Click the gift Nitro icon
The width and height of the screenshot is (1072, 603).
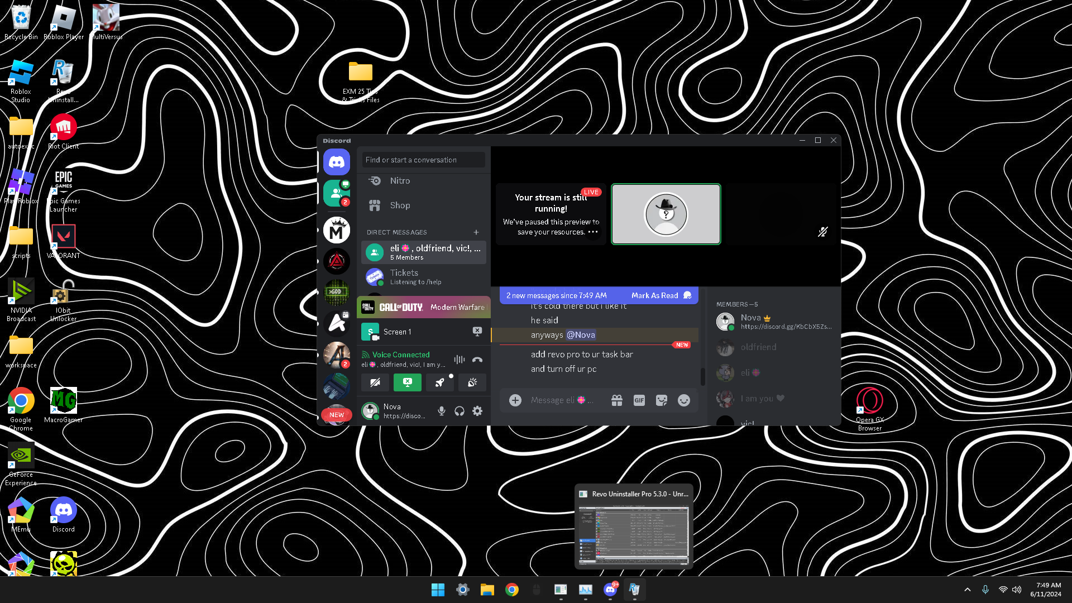point(617,400)
